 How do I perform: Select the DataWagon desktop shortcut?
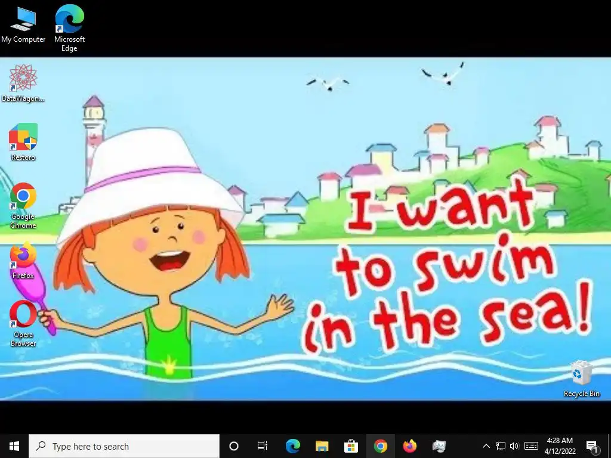click(23, 83)
